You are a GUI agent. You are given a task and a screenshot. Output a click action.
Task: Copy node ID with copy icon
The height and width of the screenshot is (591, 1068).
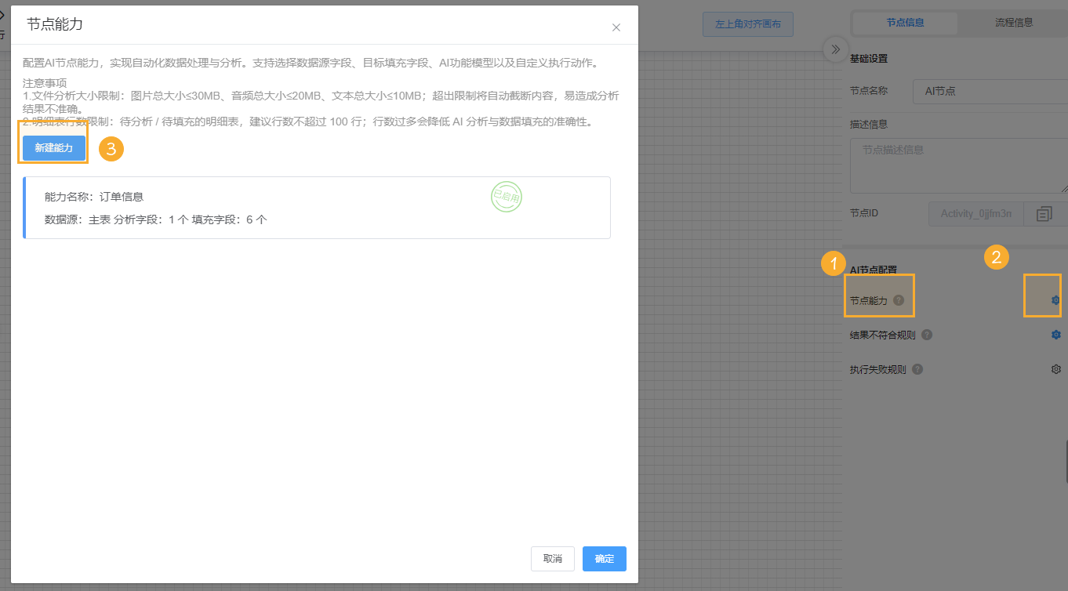click(x=1044, y=213)
